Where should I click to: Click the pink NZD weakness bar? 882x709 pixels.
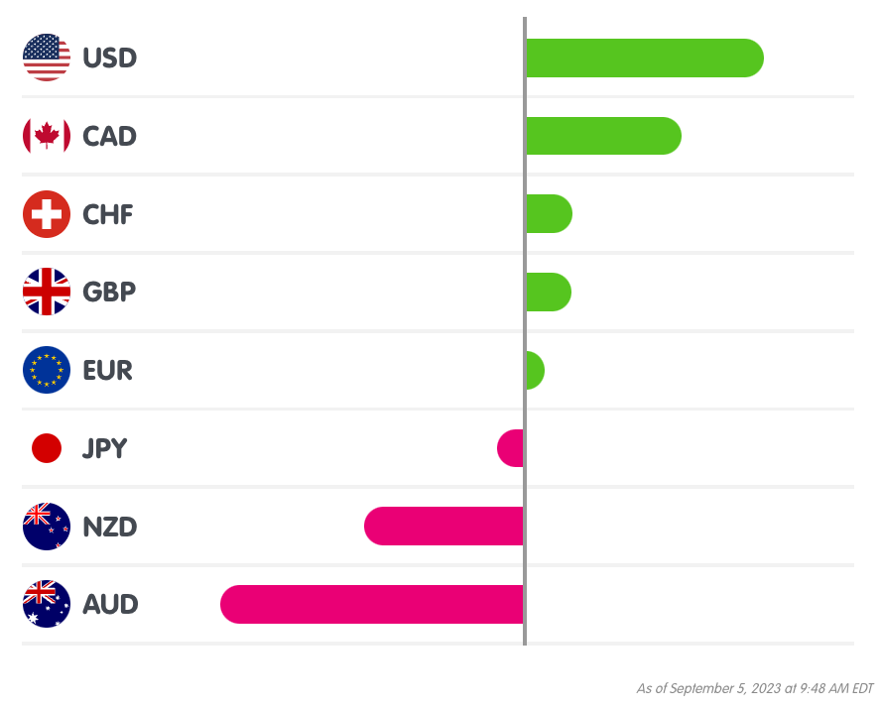[443, 526]
